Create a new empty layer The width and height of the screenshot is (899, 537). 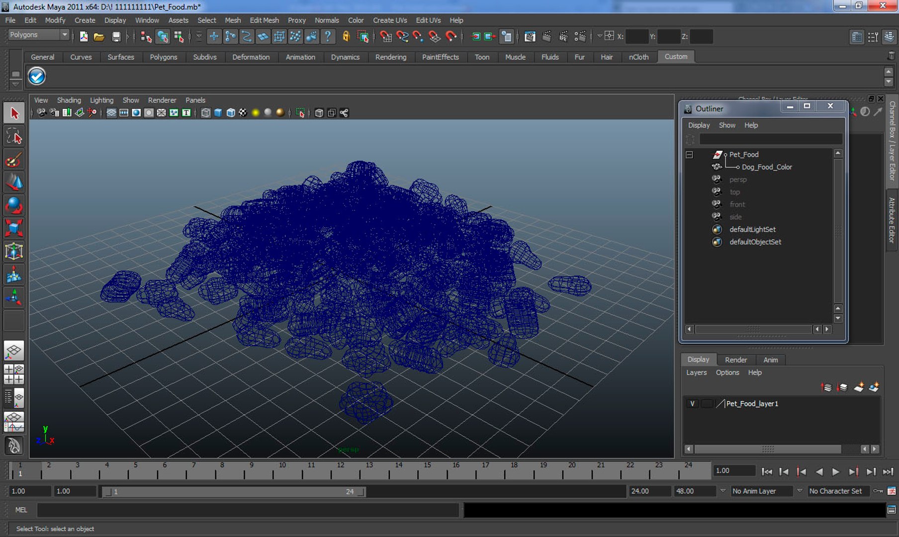[x=859, y=387]
